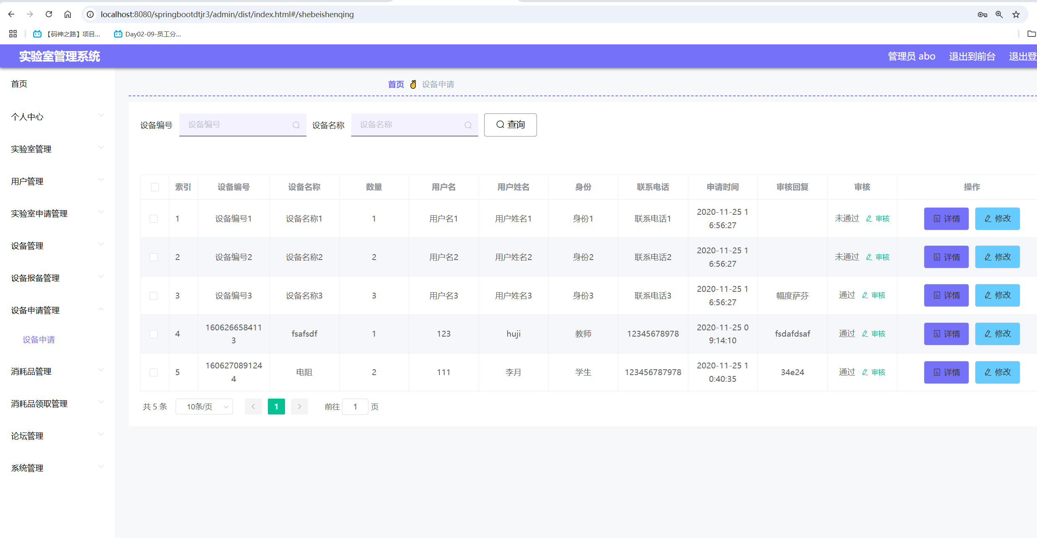Click the 查询 search button
The image size is (1037, 538).
point(510,125)
